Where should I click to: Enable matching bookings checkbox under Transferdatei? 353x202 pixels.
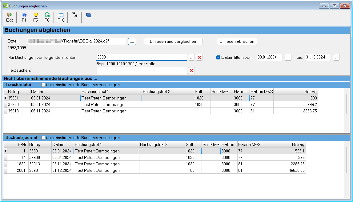click(43, 85)
